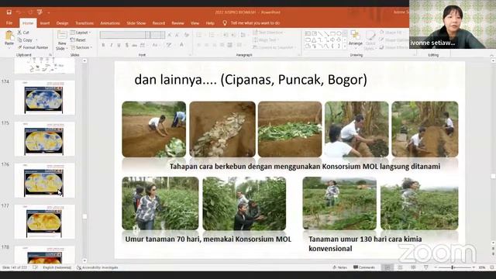The height and width of the screenshot is (279, 496).
Task: Start slideshow from beginning icon in title bar
Action: pos(40,12)
